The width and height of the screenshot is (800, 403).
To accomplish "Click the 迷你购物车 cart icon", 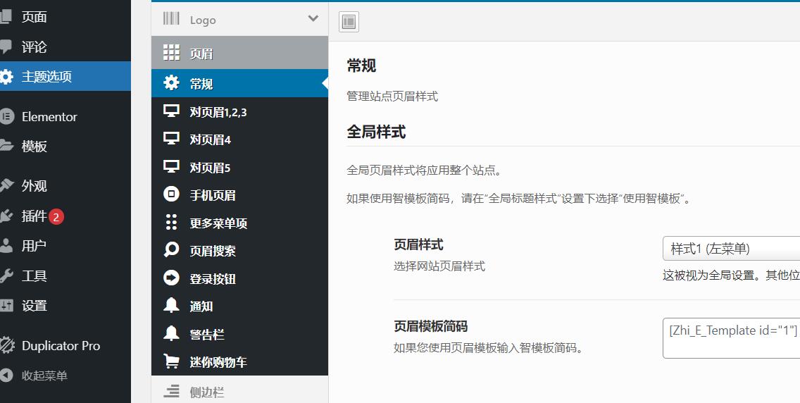I will (171, 361).
